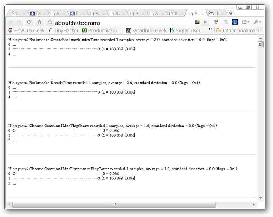Click the horizontal scrollbar left arrow

pos(9,205)
